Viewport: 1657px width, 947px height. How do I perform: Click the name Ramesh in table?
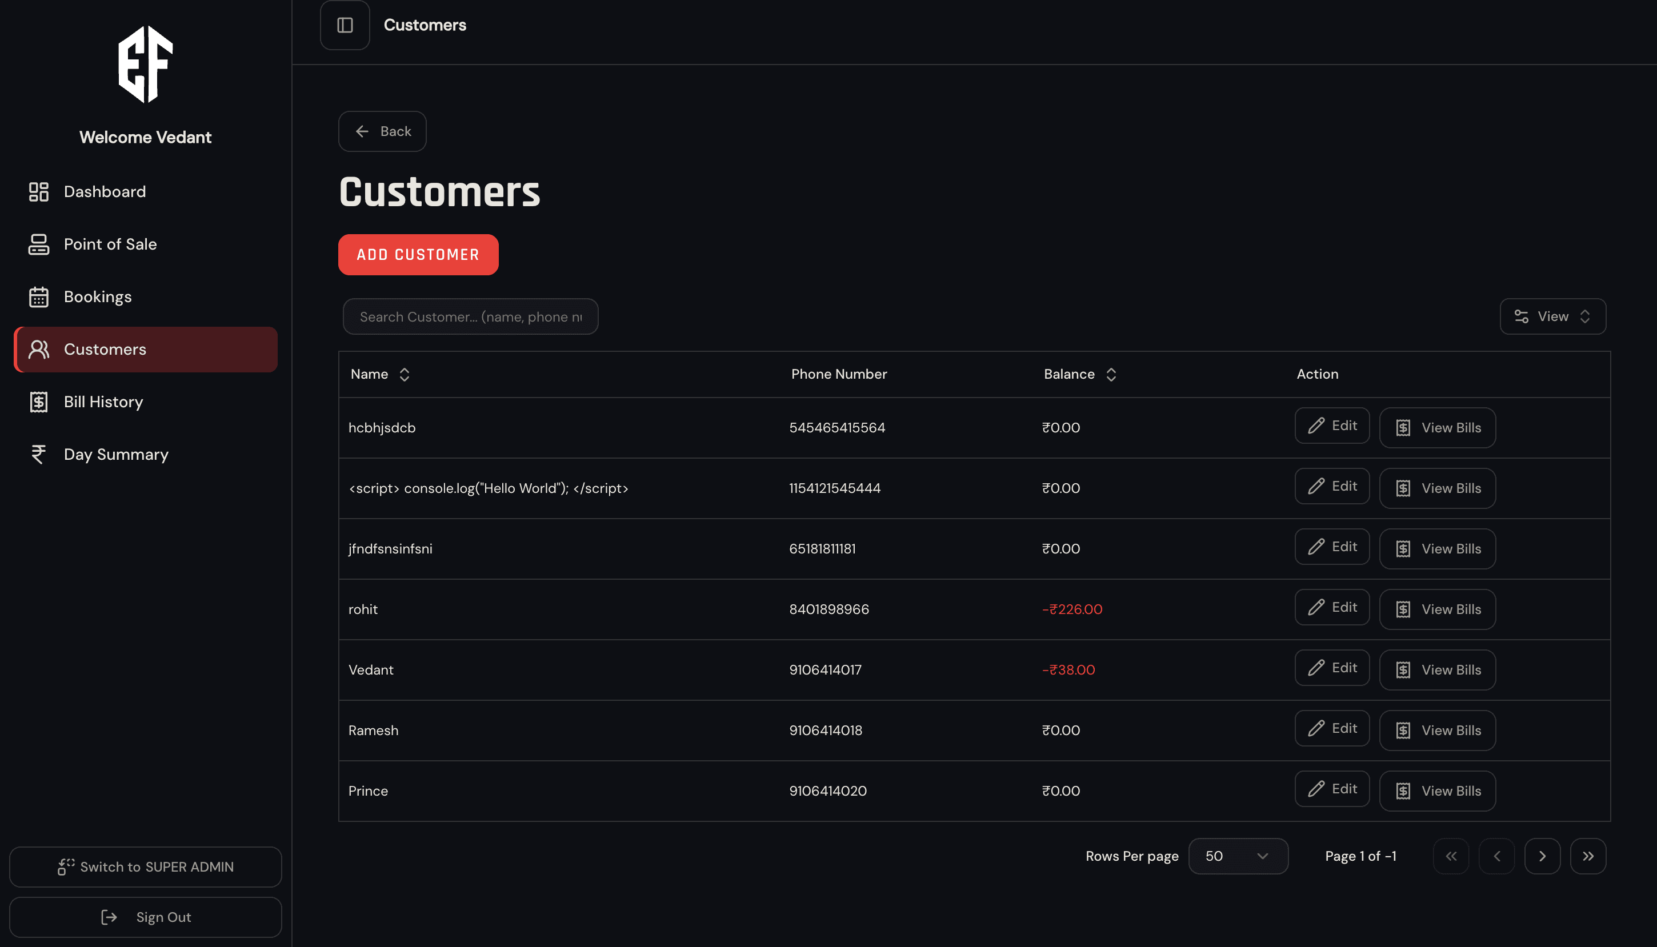pos(374,731)
